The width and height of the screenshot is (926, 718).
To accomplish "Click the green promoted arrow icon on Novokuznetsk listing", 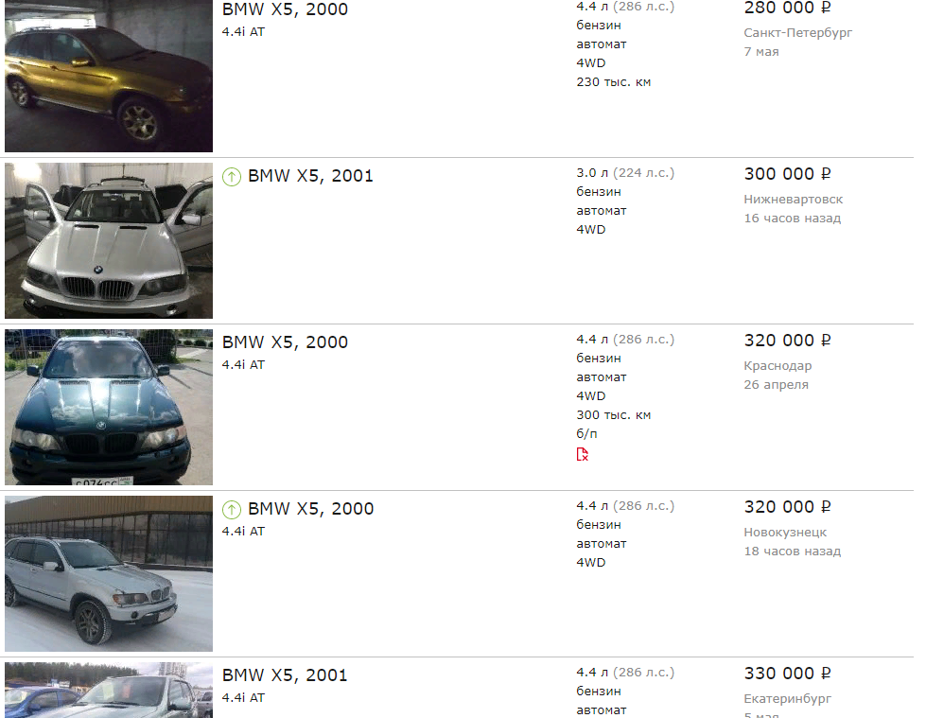I will point(232,510).
